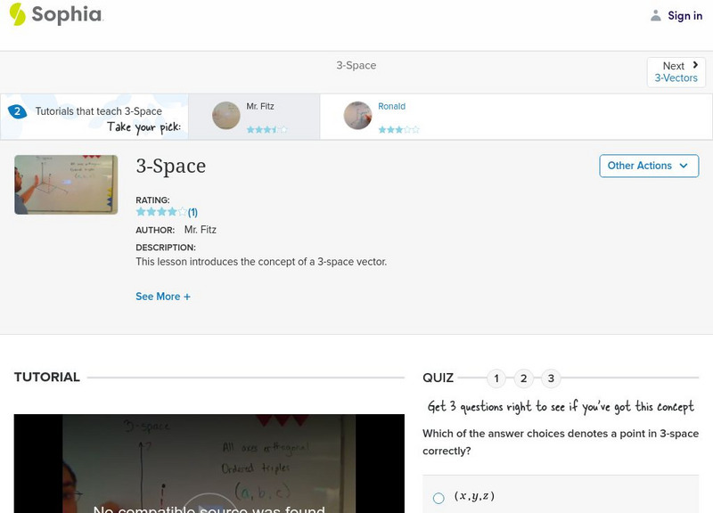Image resolution: width=713 pixels, height=513 pixels.
Task: Collapse the Other Actions menu chevron
Action: point(683,166)
